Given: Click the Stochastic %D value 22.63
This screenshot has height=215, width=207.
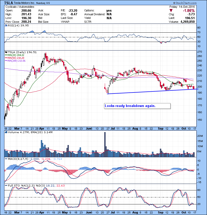Looking at the screenshot, I should (60, 186).
